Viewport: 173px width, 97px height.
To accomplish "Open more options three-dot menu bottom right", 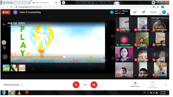I will tap(165, 85).
